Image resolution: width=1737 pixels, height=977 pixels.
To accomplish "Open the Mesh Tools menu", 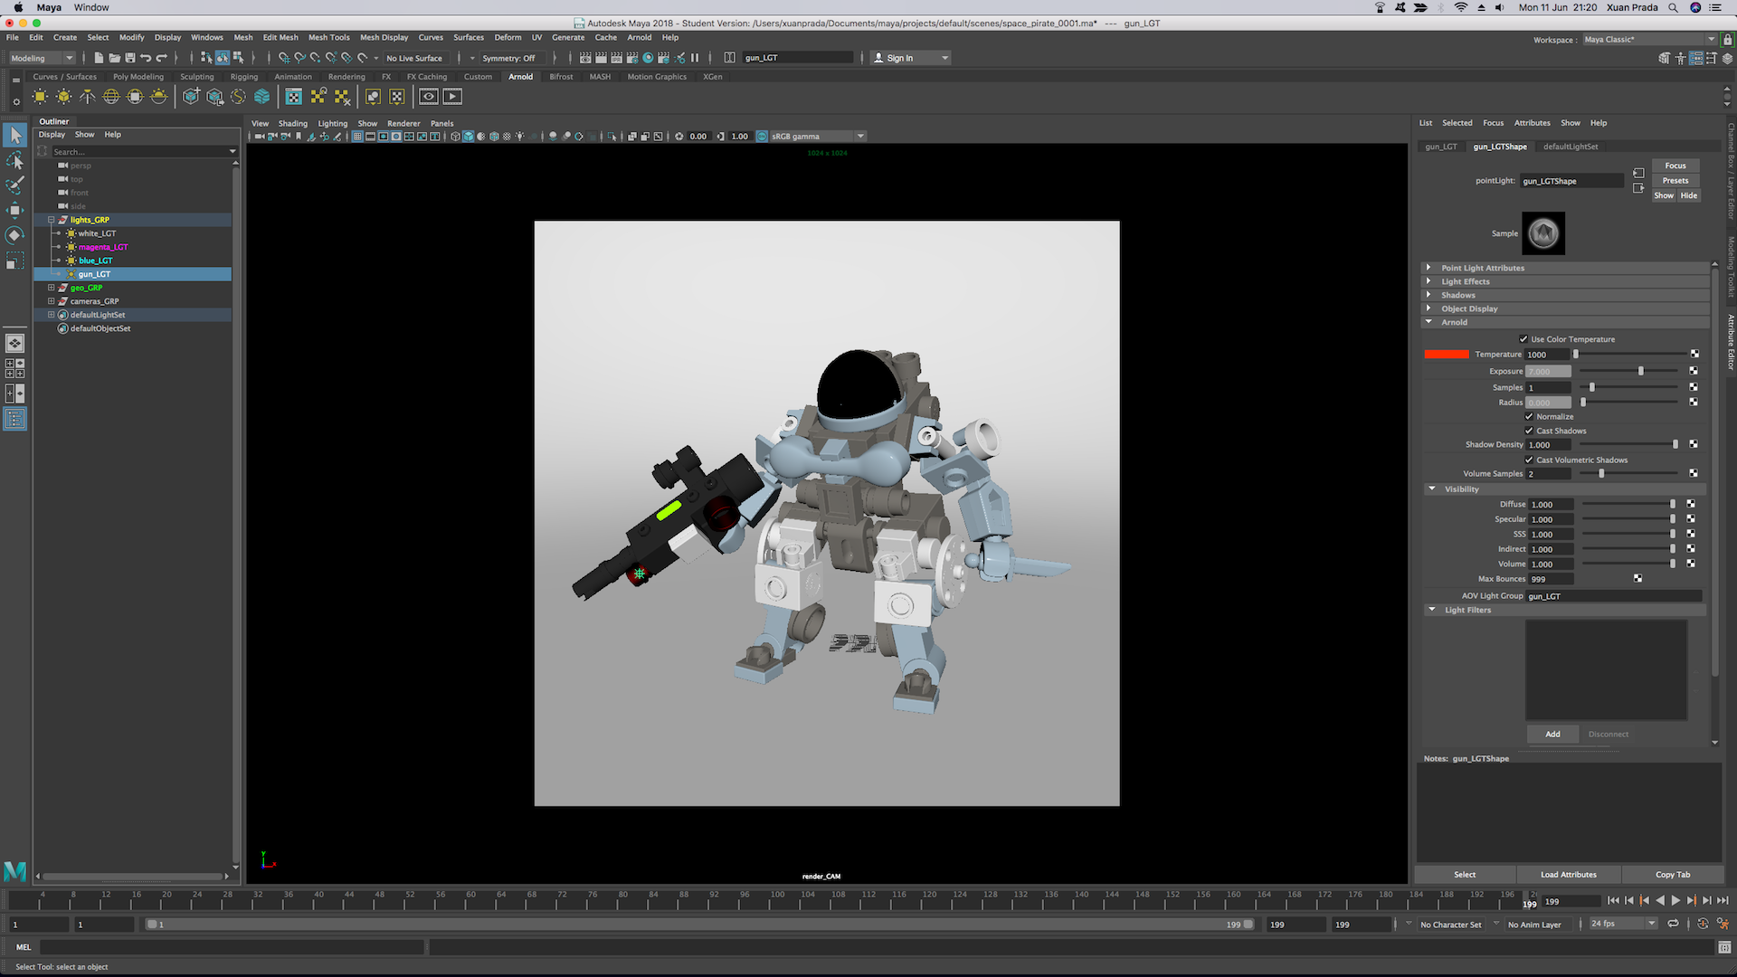I will tap(328, 37).
